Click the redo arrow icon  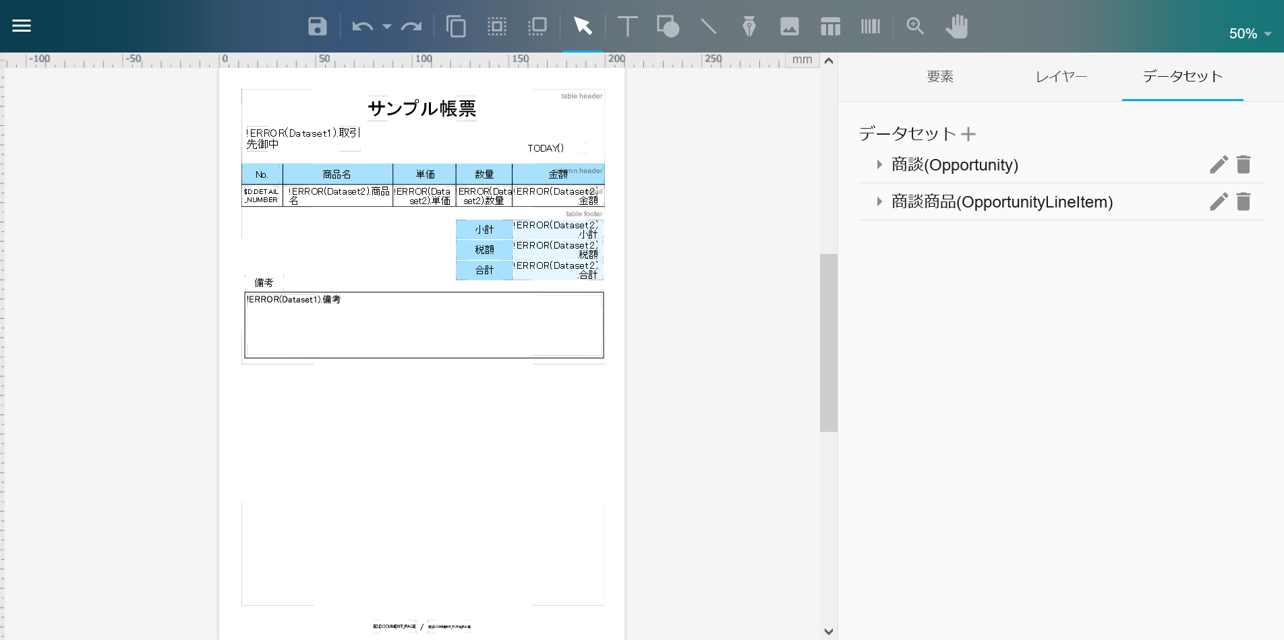411,27
